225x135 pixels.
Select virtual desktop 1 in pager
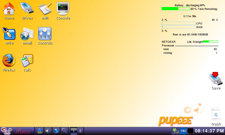coord(73,131)
